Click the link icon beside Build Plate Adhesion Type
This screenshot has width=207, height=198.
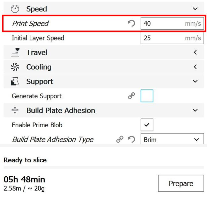(x=120, y=139)
